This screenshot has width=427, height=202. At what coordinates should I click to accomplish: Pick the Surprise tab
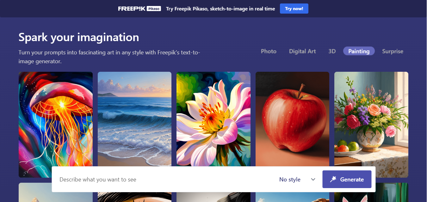click(x=393, y=51)
